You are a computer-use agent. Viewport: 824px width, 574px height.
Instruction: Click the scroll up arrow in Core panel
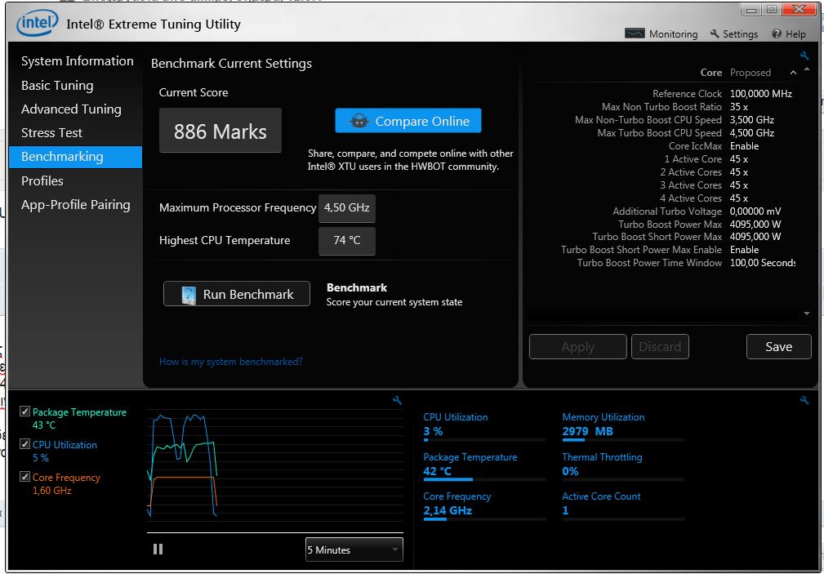(x=807, y=69)
